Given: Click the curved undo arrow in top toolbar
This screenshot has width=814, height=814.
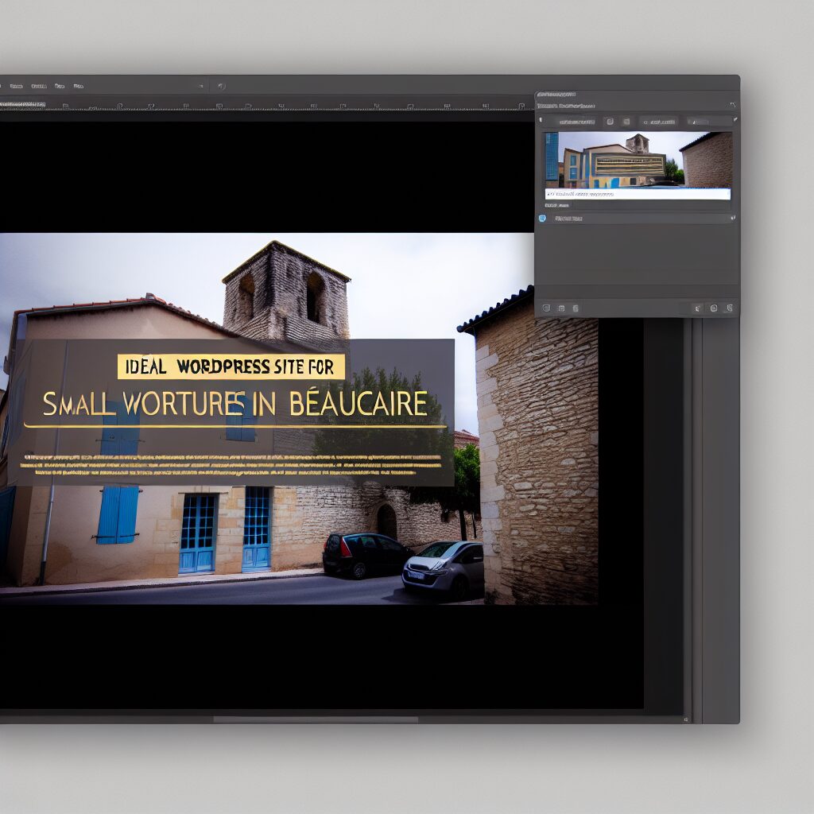Looking at the screenshot, I should click(x=221, y=86).
